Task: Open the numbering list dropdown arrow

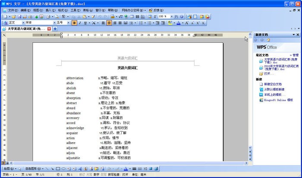Action: [x=145, y=23]
